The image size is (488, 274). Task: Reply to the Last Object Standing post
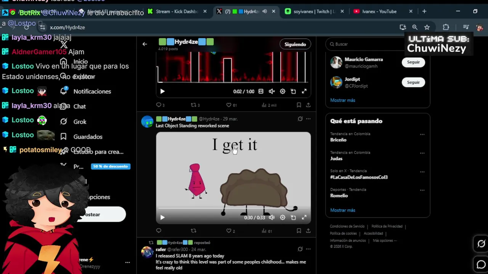[159, 231]
